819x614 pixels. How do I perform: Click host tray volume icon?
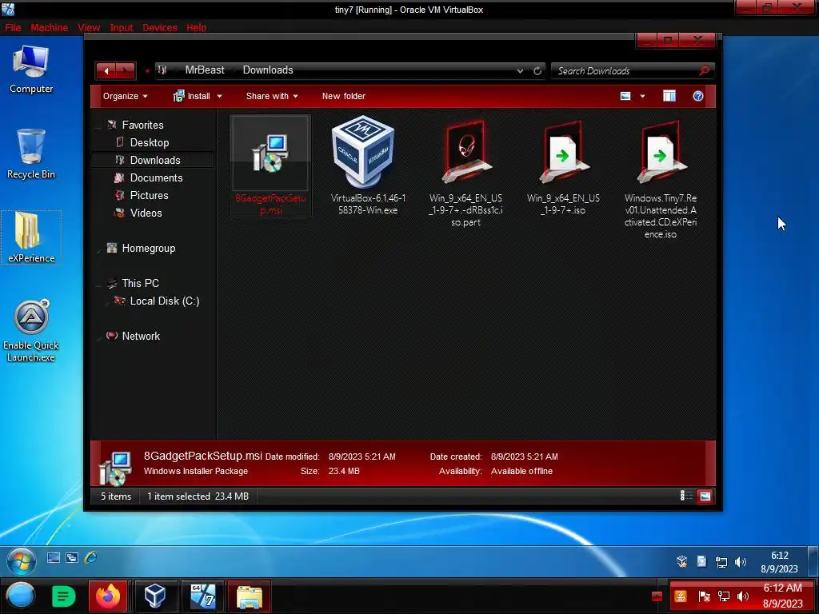click(742, 596)
